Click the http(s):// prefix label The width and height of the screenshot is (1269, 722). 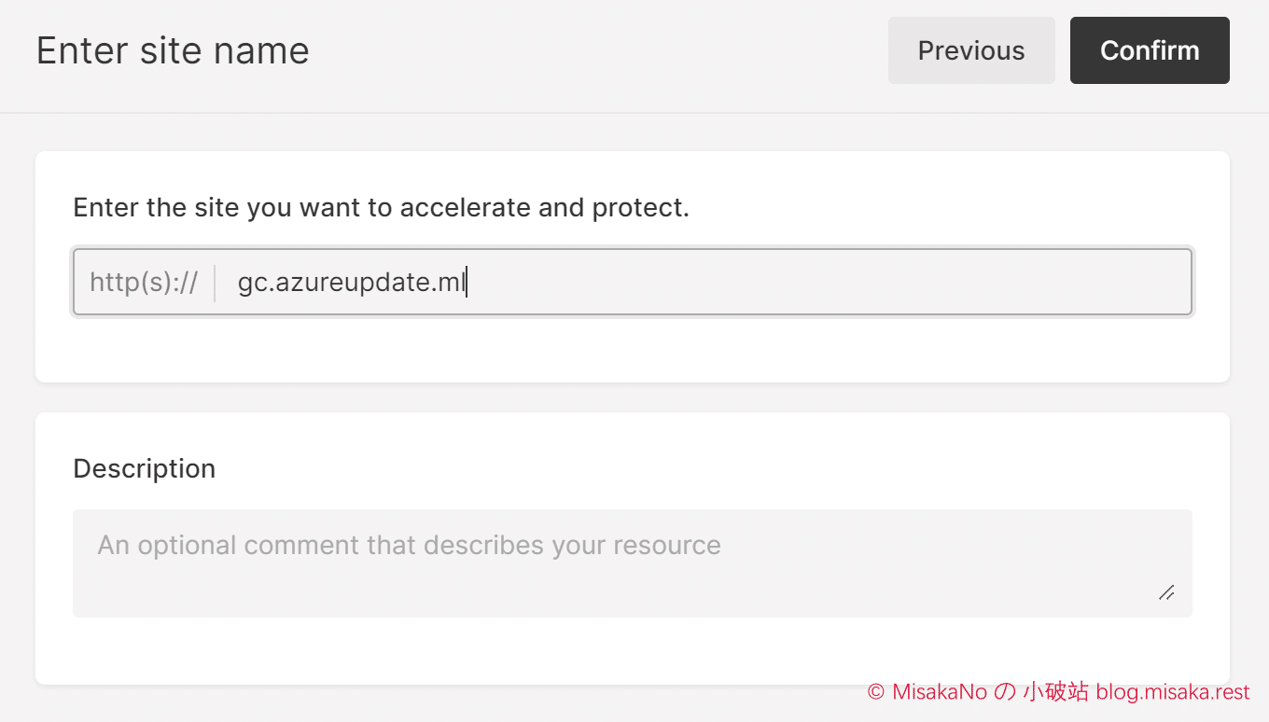[x=144, y=283]
